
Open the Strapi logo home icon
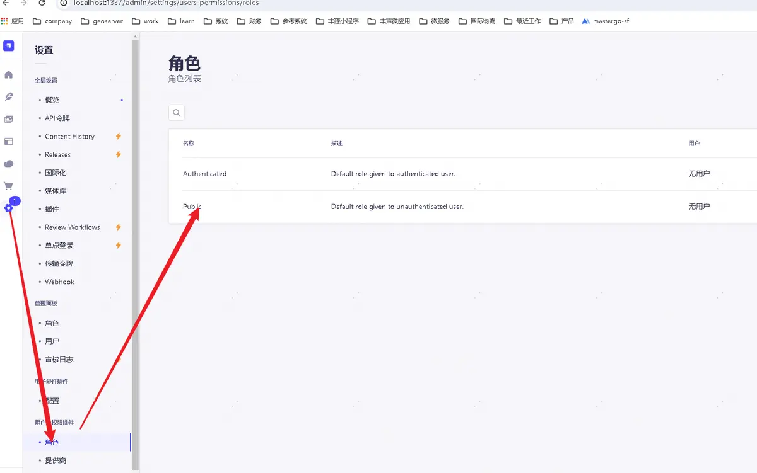8,46
